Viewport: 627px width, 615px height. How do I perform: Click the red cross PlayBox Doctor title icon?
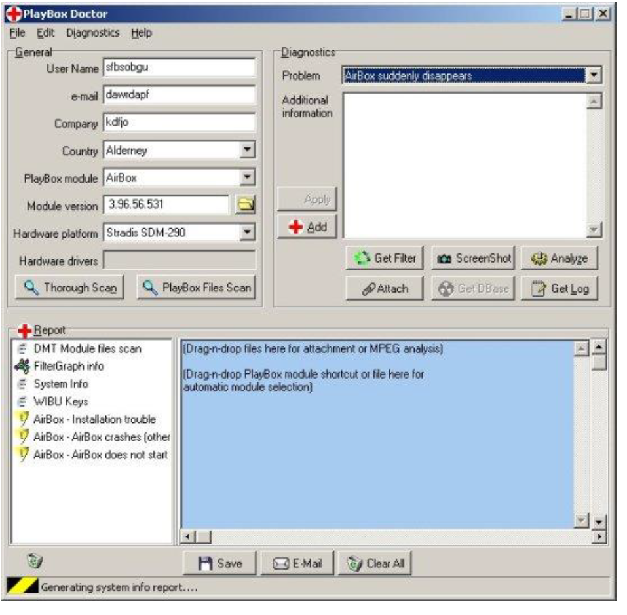pos(14,14)
